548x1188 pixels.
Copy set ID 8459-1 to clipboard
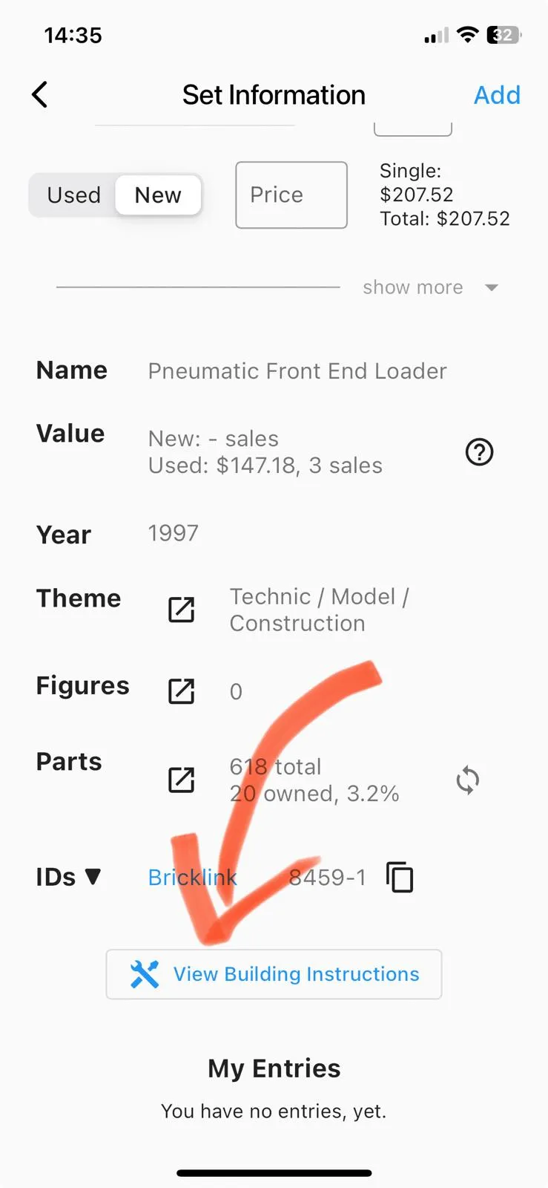point(400,877)
